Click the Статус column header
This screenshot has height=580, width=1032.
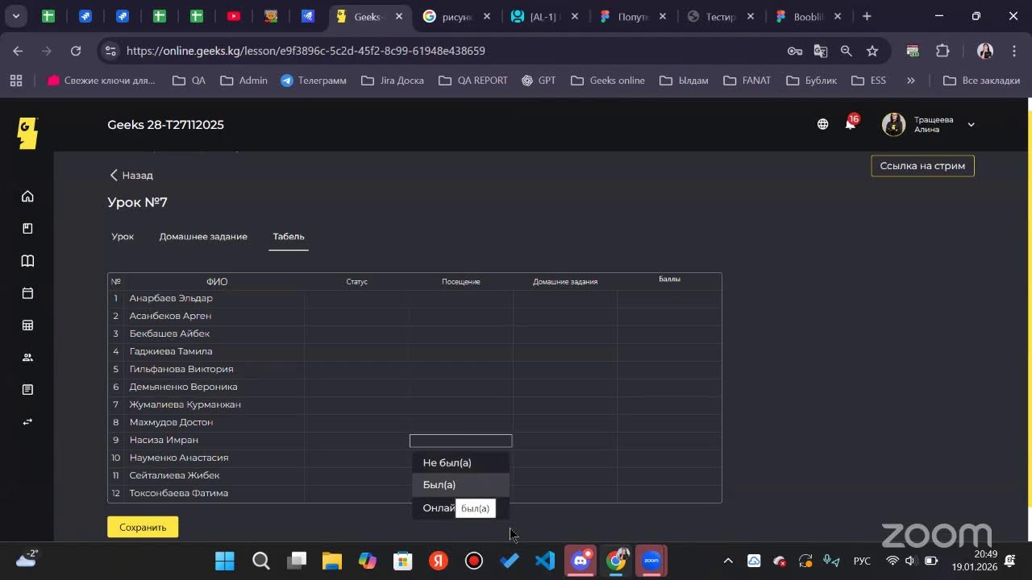click(356, 282)
